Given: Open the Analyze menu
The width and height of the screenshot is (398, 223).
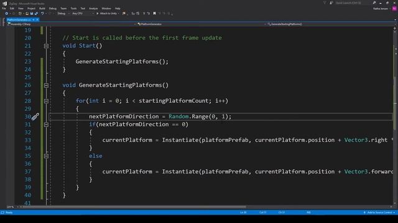Looking at the screenshot, I should [93, 8].
